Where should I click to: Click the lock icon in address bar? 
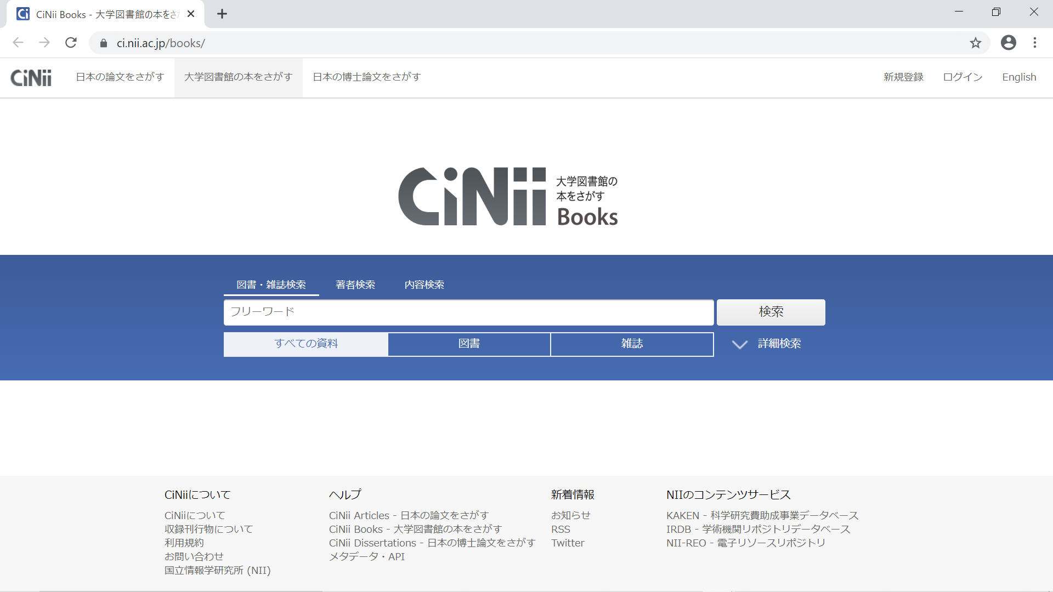click(x=104, y=43)
